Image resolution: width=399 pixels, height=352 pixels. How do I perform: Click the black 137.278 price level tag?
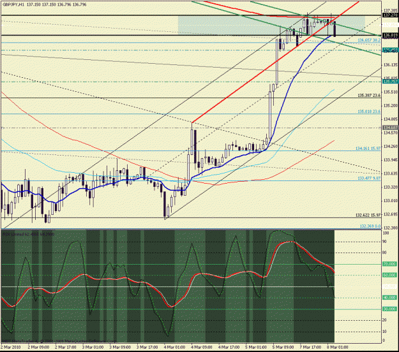(x=390, y=15)
